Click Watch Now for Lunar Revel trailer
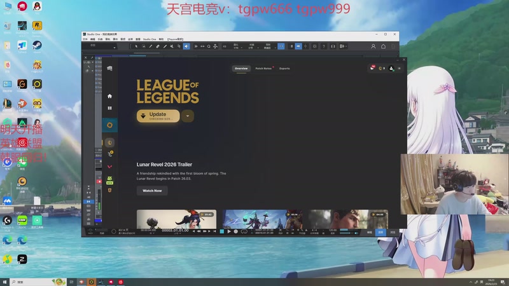 (x=152, y=191)
